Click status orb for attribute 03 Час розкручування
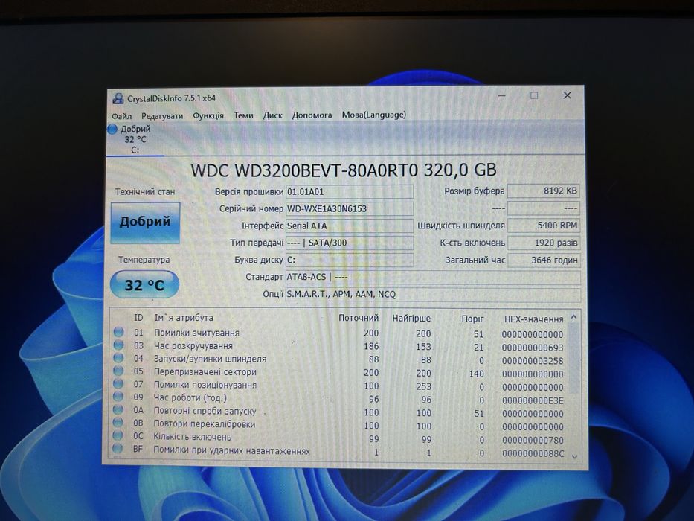This screenshot has width=694, height=521. click(118, 345)
